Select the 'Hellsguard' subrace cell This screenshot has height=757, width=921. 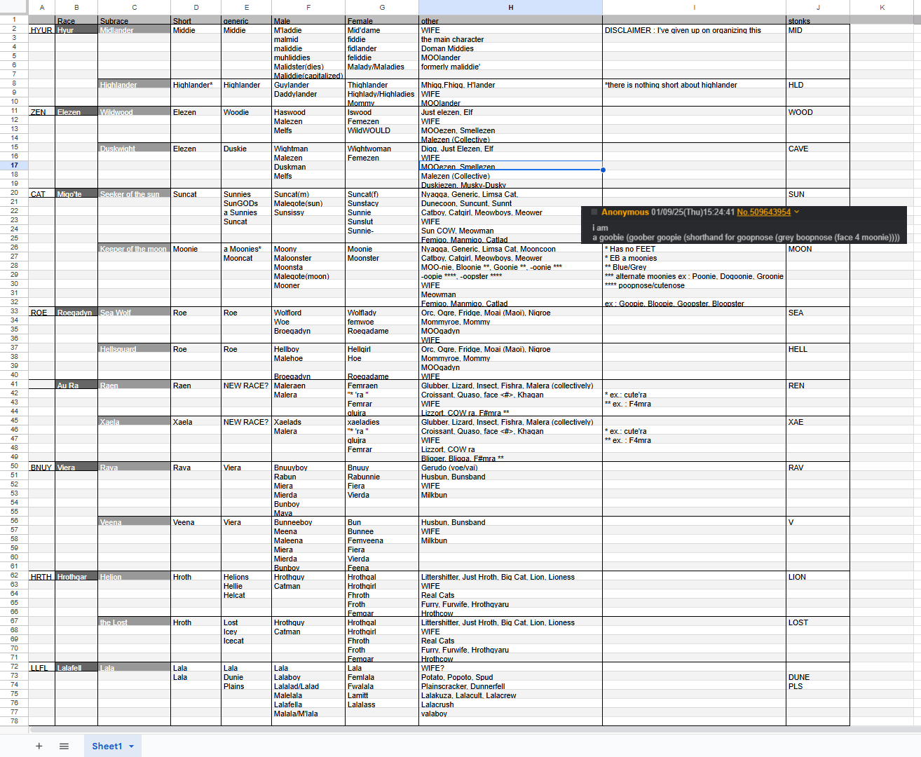pos(134,349)
